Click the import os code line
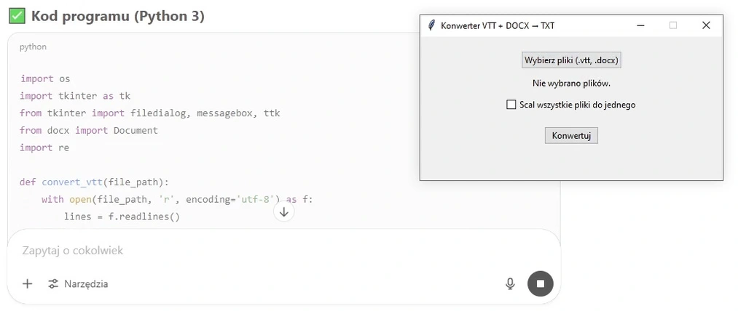 pos(45,78)
